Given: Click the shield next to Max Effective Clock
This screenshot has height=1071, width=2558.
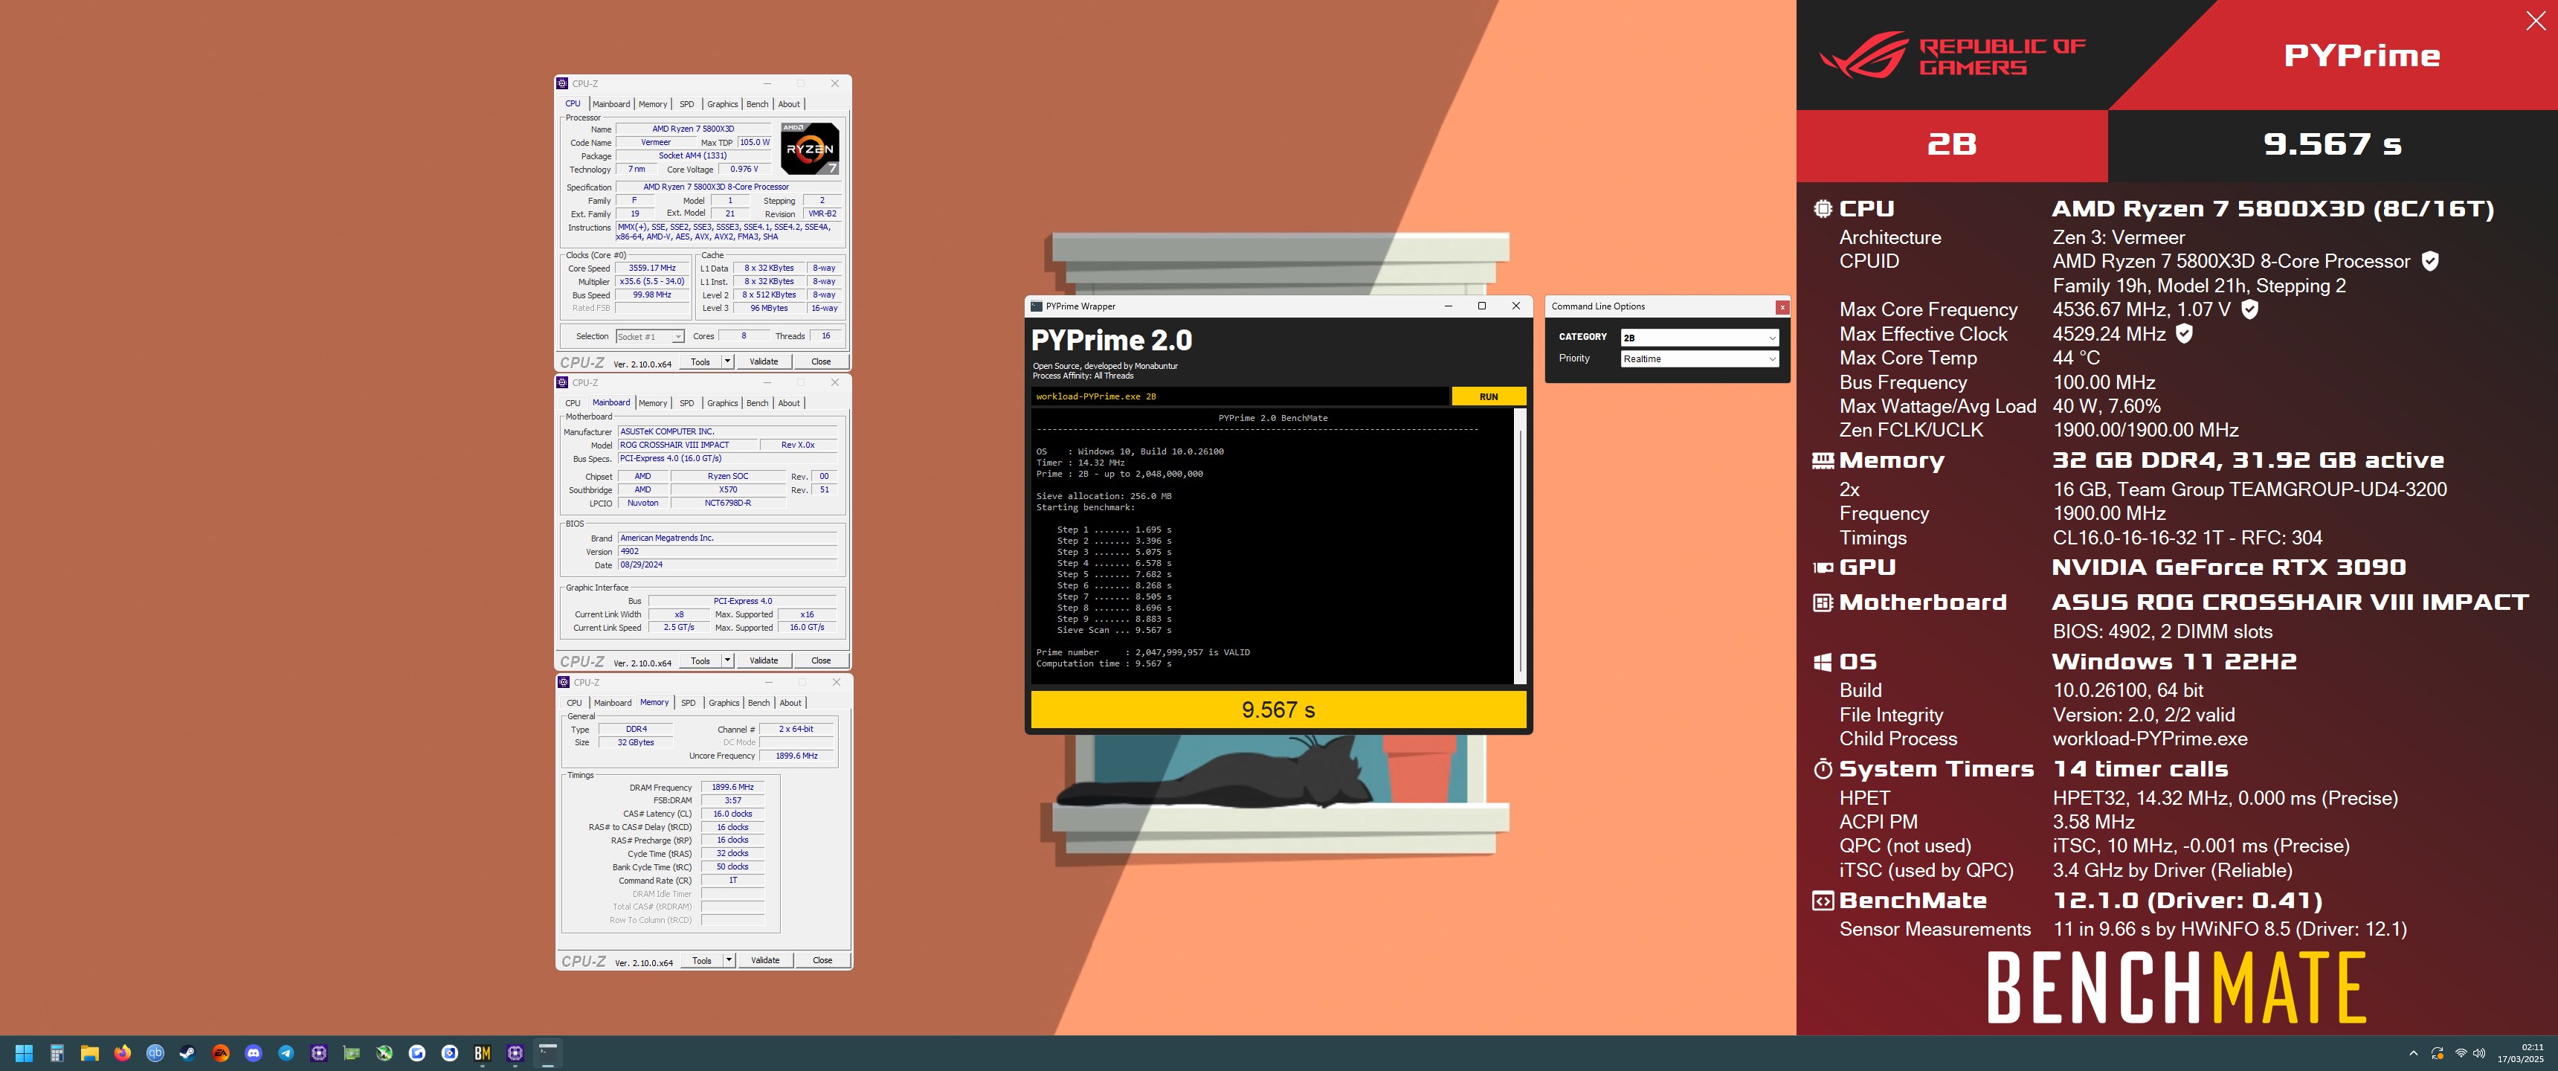Looking at the screenshot, I should coord(2185,334).
